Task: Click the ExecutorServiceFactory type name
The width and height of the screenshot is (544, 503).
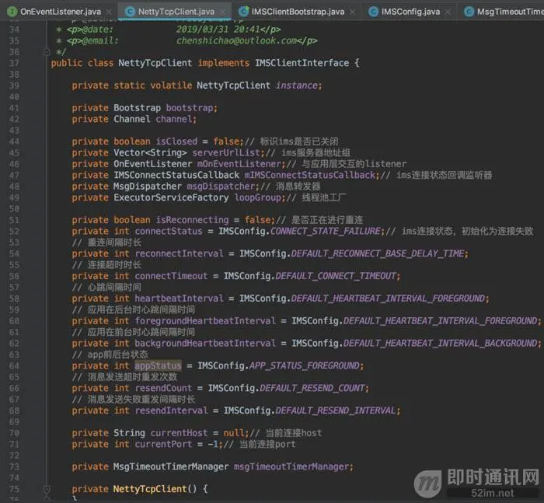Action: pos(171,197)
